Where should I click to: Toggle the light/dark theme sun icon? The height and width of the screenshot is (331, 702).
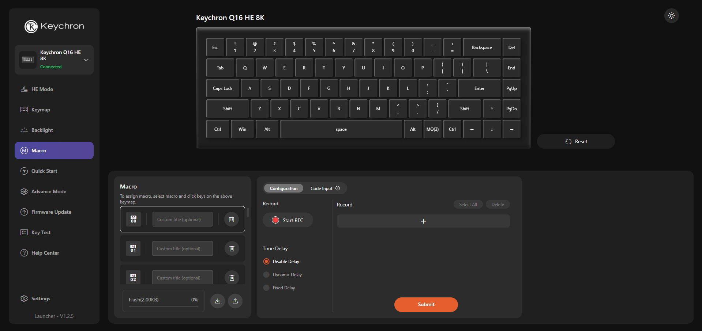tap(671, 16)
